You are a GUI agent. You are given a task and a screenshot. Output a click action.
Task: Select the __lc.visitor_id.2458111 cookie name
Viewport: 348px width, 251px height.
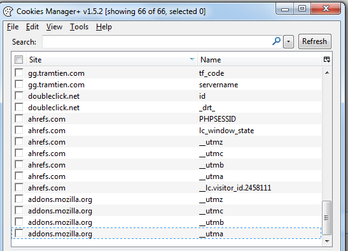(235, 188)
